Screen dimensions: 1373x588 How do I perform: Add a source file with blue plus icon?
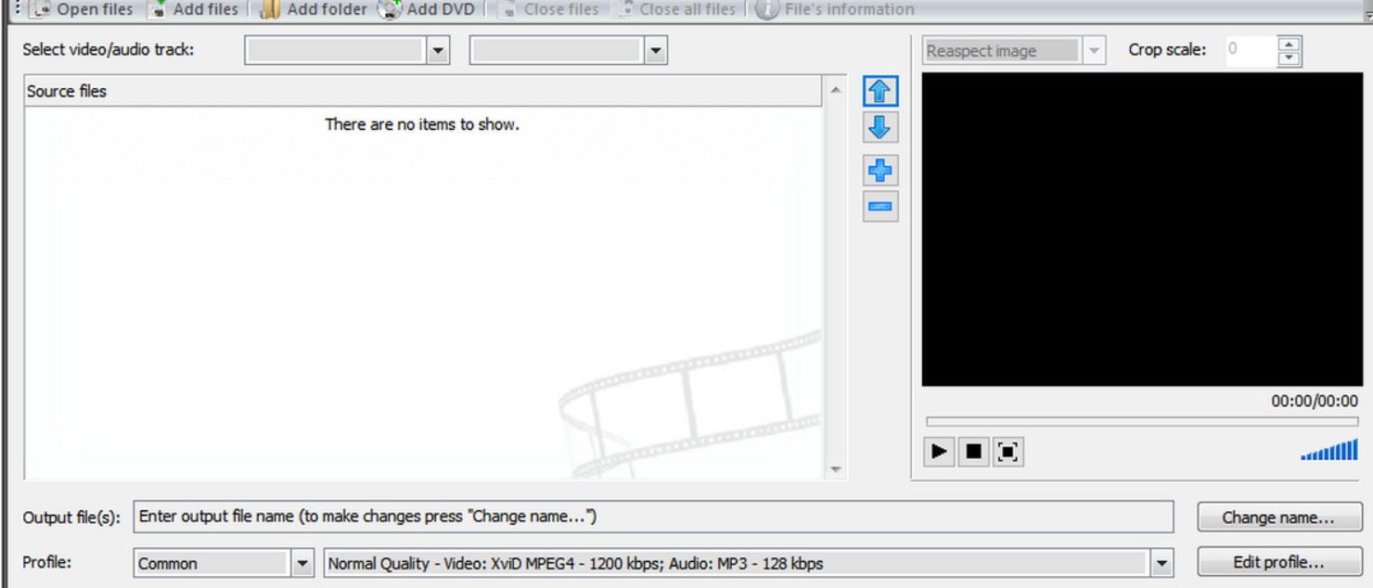pos(879,171)
